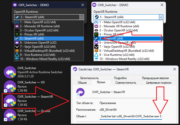Screen dimensions: 180x125
Task: Open light window's OpenXR Runtime combo box
Action: click(x=128, y=17)
